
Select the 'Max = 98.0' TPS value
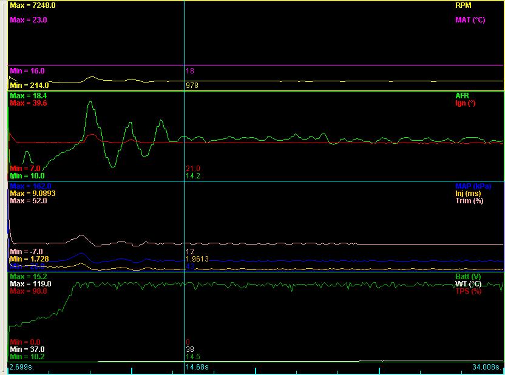coord(29,291)
